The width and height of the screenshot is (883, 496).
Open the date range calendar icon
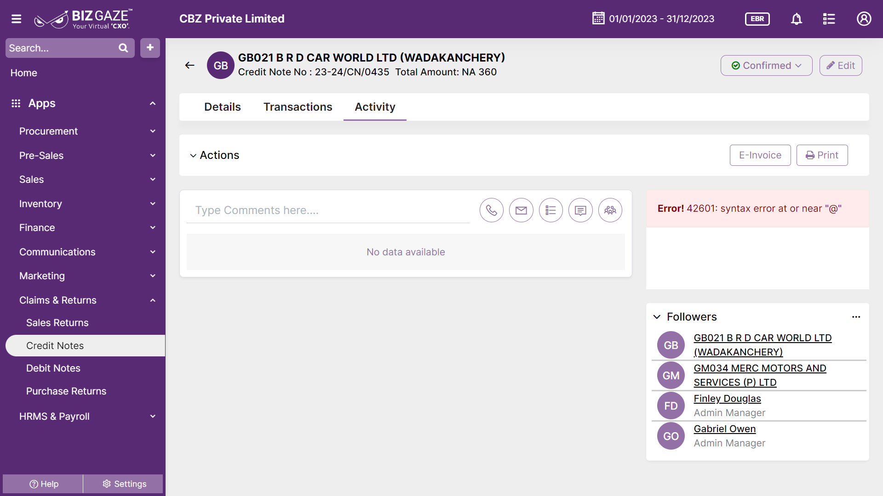pos(598,18)
